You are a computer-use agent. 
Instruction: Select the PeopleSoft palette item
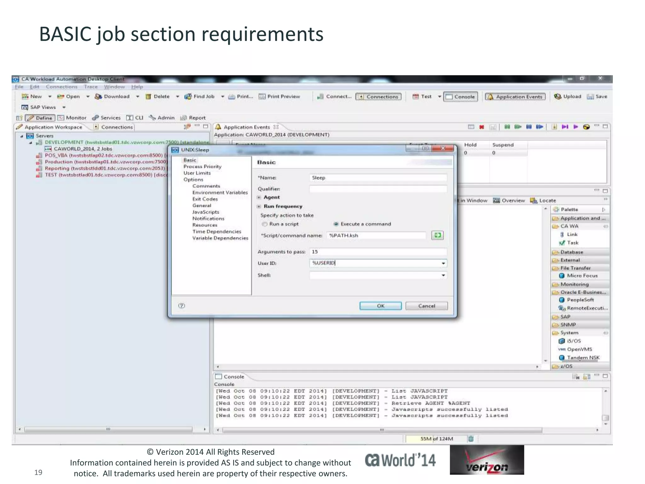[576, 300]
